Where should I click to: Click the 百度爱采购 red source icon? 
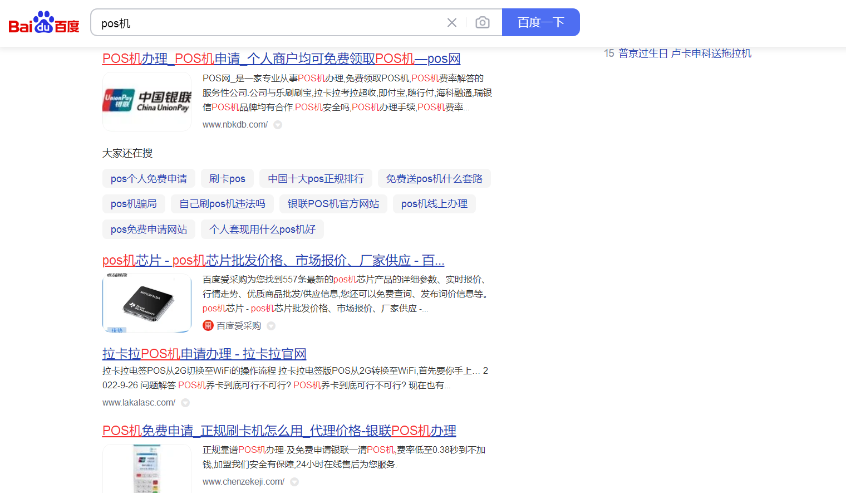208,326
